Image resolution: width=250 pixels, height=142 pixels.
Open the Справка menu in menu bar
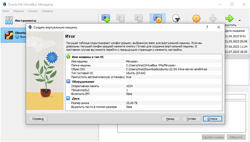click(47, 11)
